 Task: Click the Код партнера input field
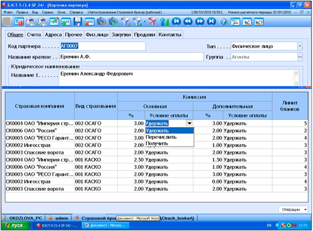point(103,46)
